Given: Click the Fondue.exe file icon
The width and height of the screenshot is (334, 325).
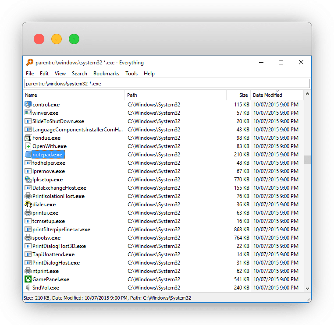Looking at the screenshot, I should coord(28,138).
